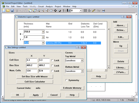
Task: Open the 1.0 thickness dropdown
Action: coord(43,37)
